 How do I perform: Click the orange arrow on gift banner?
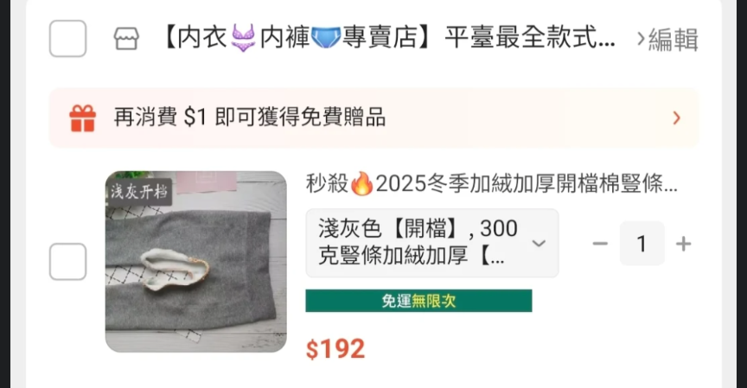click(676, 118)
